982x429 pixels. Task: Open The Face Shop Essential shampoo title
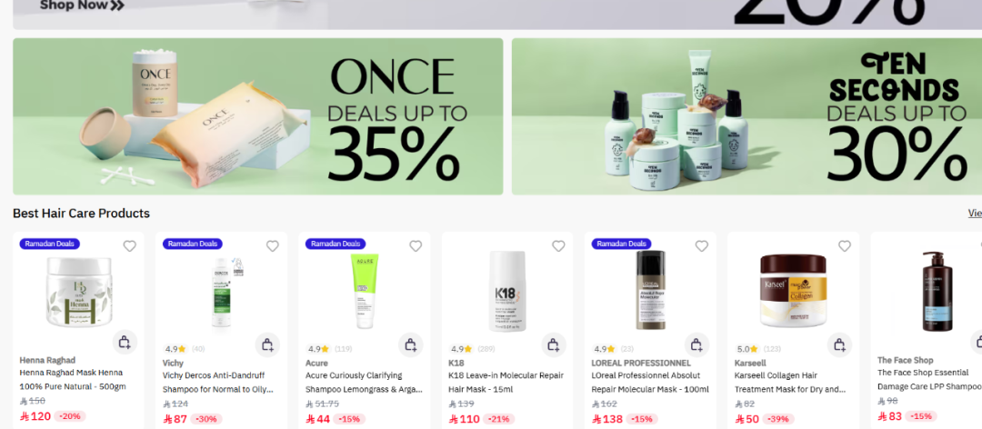929,380
